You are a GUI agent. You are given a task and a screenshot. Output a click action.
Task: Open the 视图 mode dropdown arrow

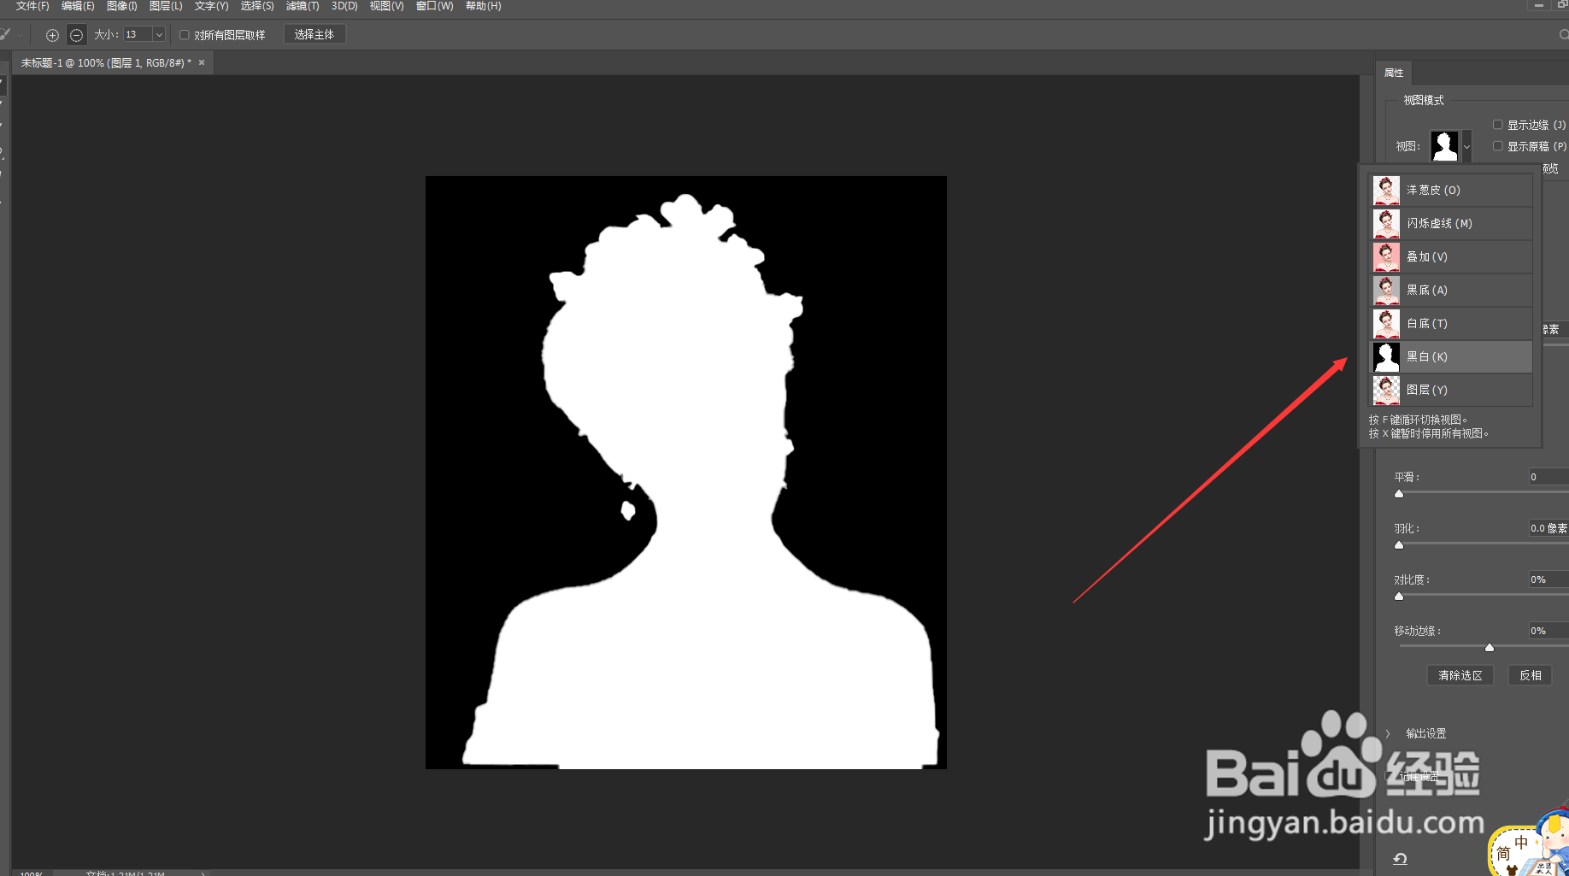coord(1467,146)
